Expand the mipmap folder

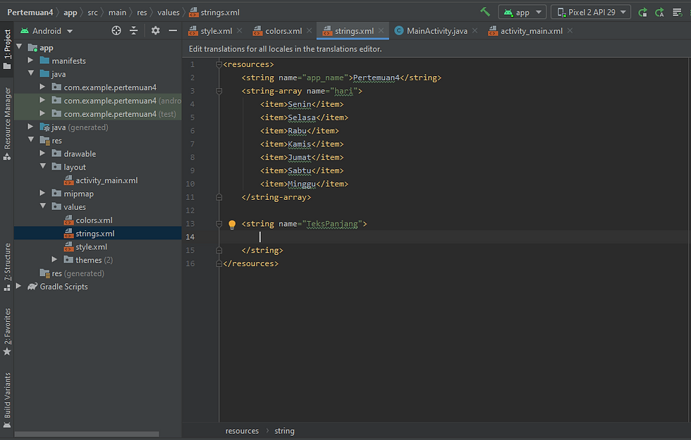pos(42,193)
